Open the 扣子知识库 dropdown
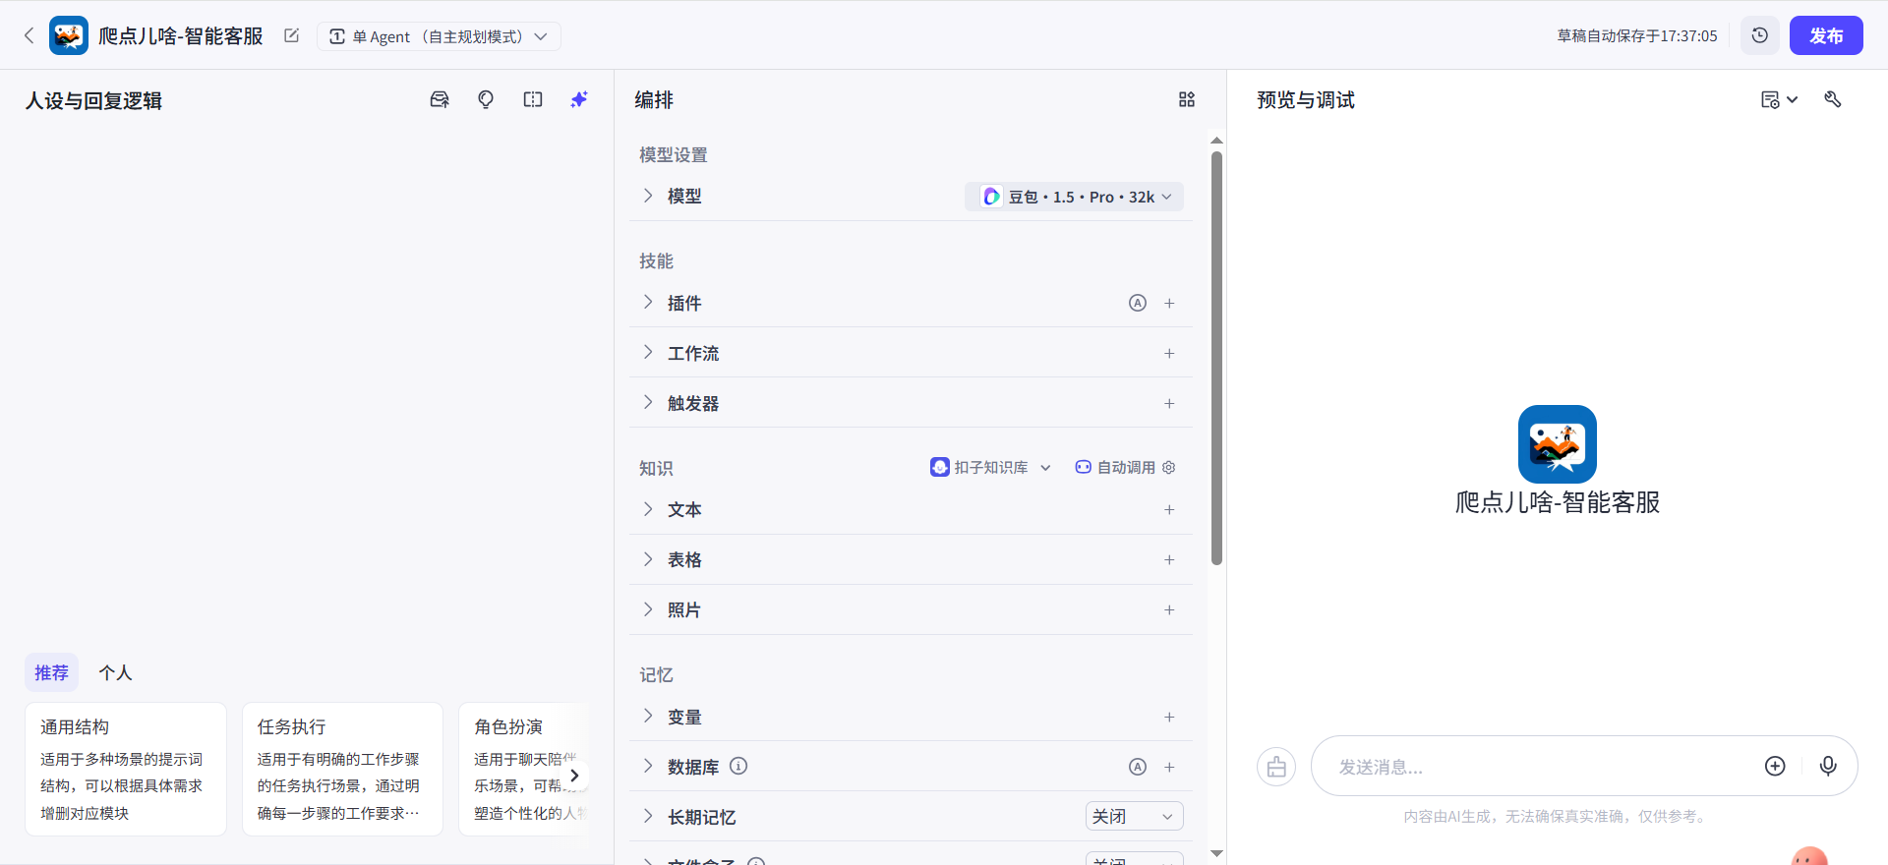Viewport: 1888px width, 865px height. 990,467
